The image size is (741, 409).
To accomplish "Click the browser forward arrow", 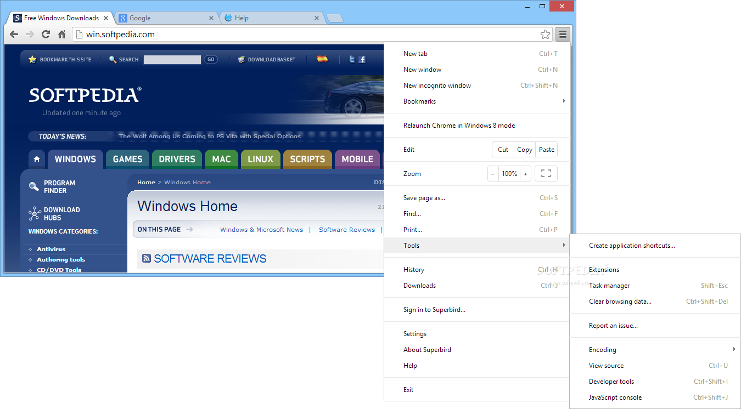I will [30, 35].
